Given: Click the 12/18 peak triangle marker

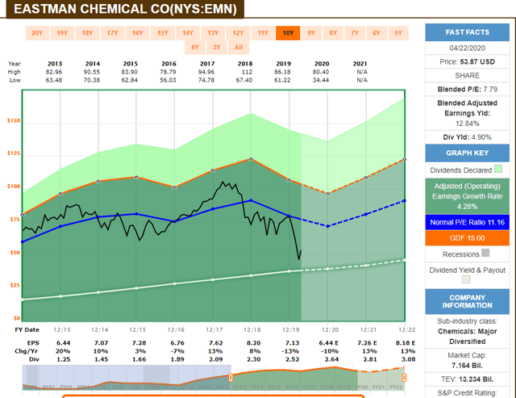Looking at the screenshot, I should click(x=251, y=158).
